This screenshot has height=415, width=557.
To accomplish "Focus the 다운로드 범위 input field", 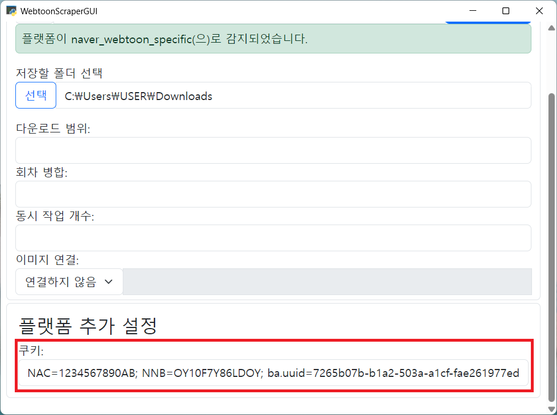I will (273, 150).
